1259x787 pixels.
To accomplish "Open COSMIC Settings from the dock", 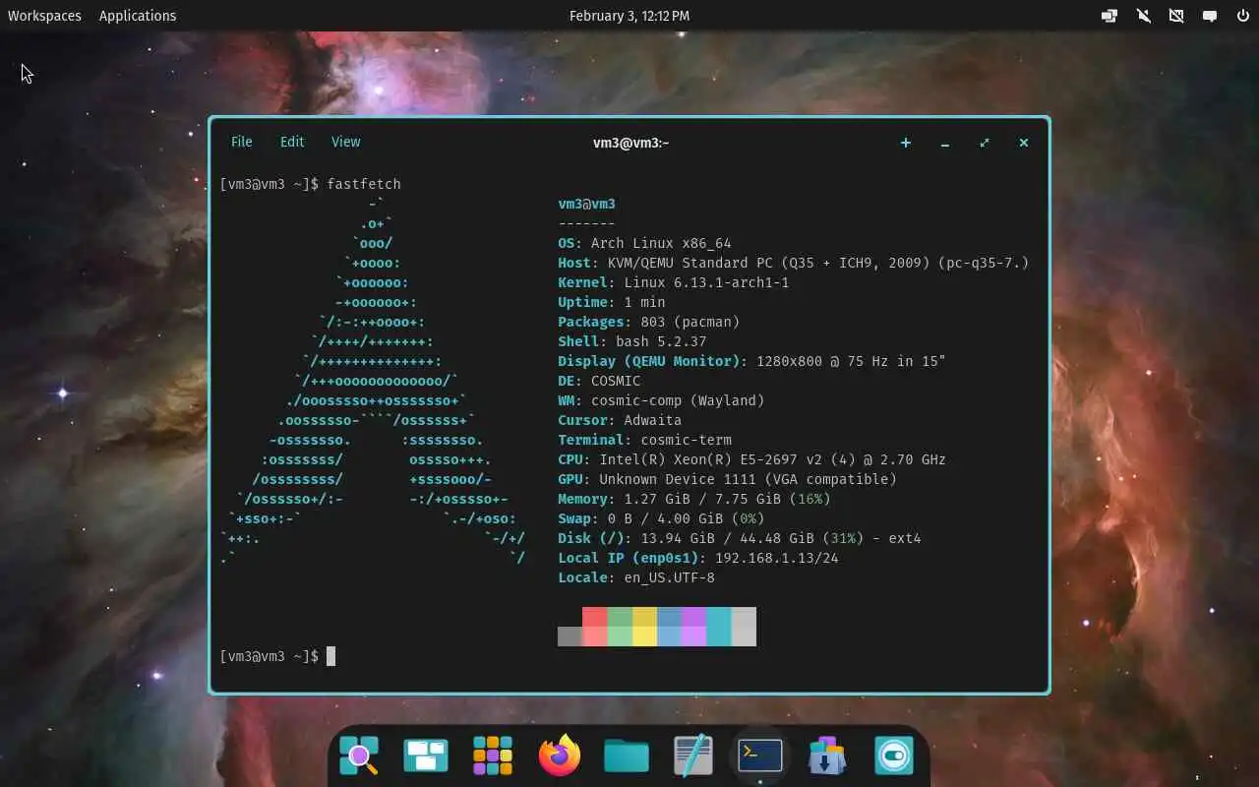I will tap(894, 756).
